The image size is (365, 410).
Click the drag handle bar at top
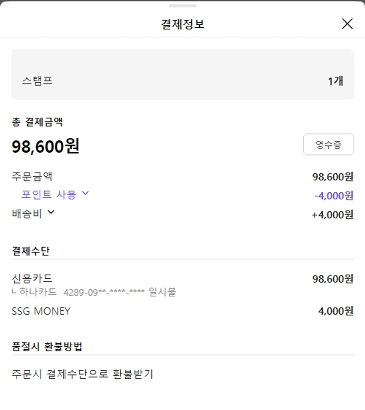click(x=182, y=6)
